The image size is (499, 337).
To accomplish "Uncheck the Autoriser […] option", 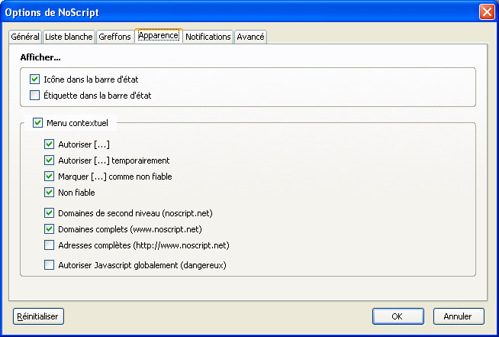I will (x=49, y=144).
